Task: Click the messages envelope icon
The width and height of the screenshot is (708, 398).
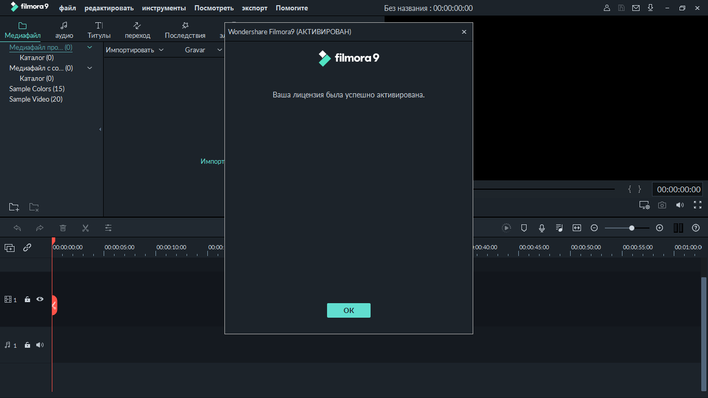Action: click(636, 8)
